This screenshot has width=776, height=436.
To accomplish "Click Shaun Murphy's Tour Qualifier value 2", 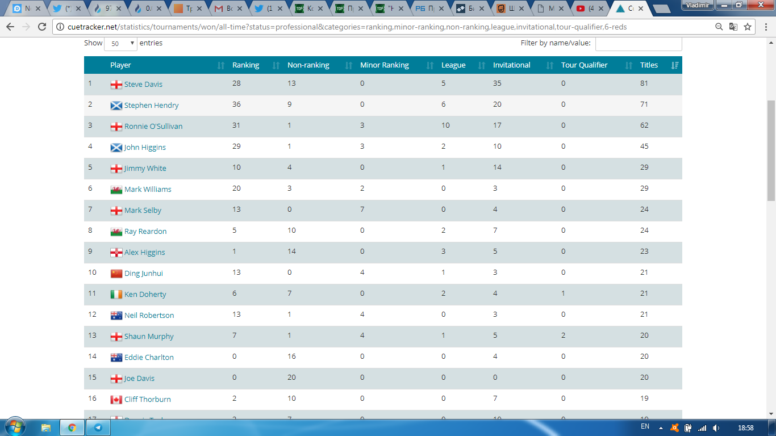I will (x=563, y=335).
